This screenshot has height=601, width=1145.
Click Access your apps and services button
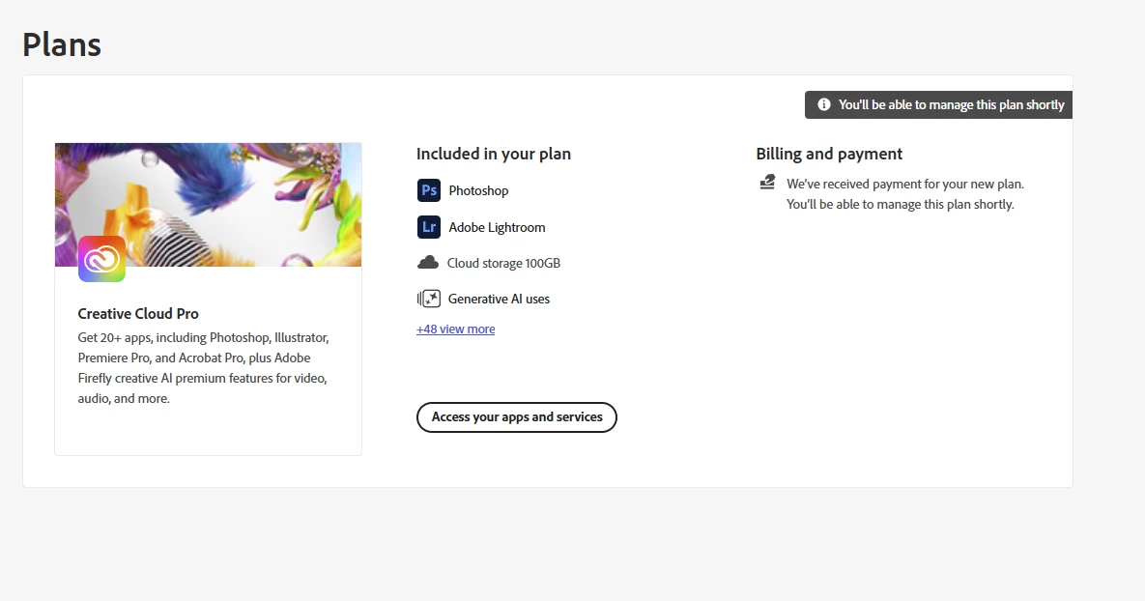pos(517,417)
